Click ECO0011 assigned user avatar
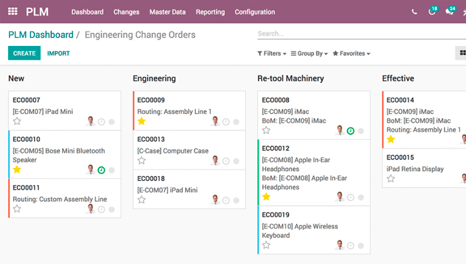This screenshot has height=264, width=466. tap(90, 209)
